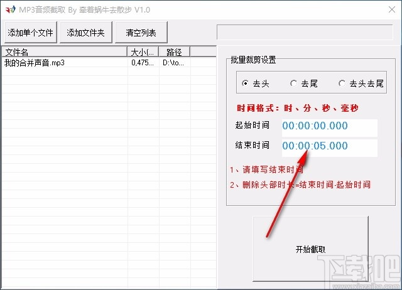Screen dimensions: 402x290
Task: Click the 大小 column header
Action: click(143, 52)
